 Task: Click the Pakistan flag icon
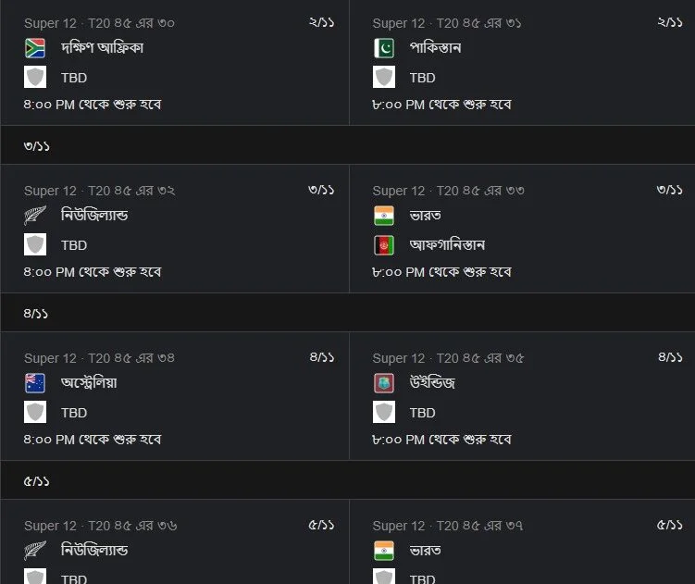[x=384, y=48]
